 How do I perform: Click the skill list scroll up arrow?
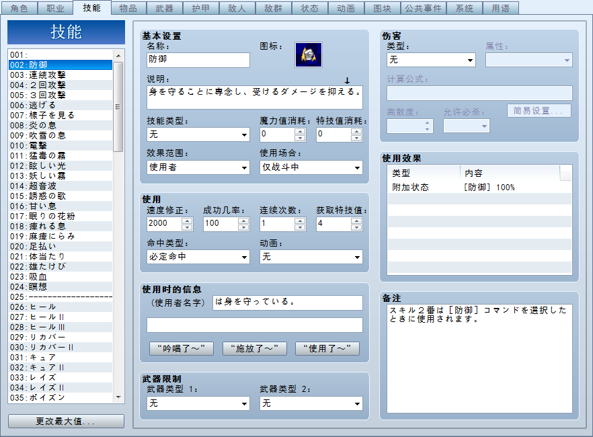point(118,56)
